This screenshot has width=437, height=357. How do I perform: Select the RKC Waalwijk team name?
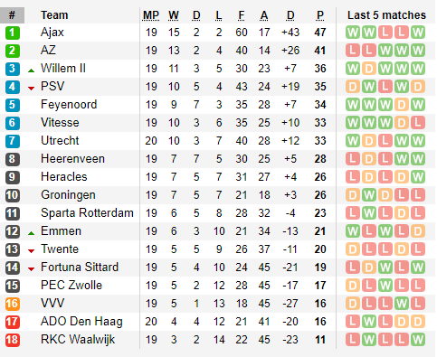pyautogui.click(x=78, y=340)
